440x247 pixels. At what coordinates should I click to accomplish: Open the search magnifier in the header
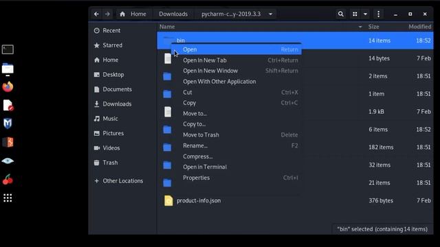click(x=341, y=14)
